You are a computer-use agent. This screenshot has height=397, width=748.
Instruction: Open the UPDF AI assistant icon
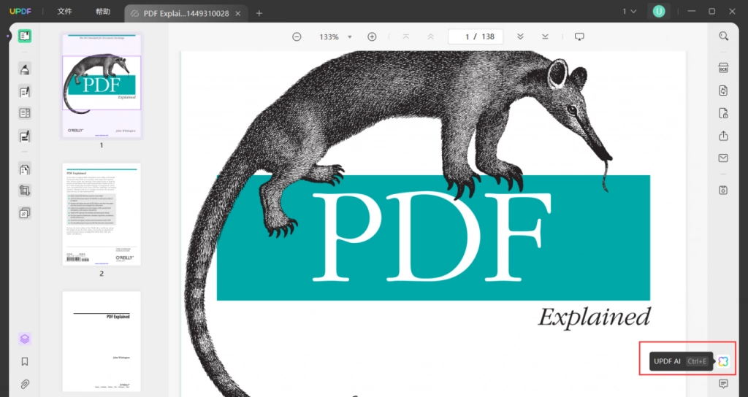[x=723, y=361]
